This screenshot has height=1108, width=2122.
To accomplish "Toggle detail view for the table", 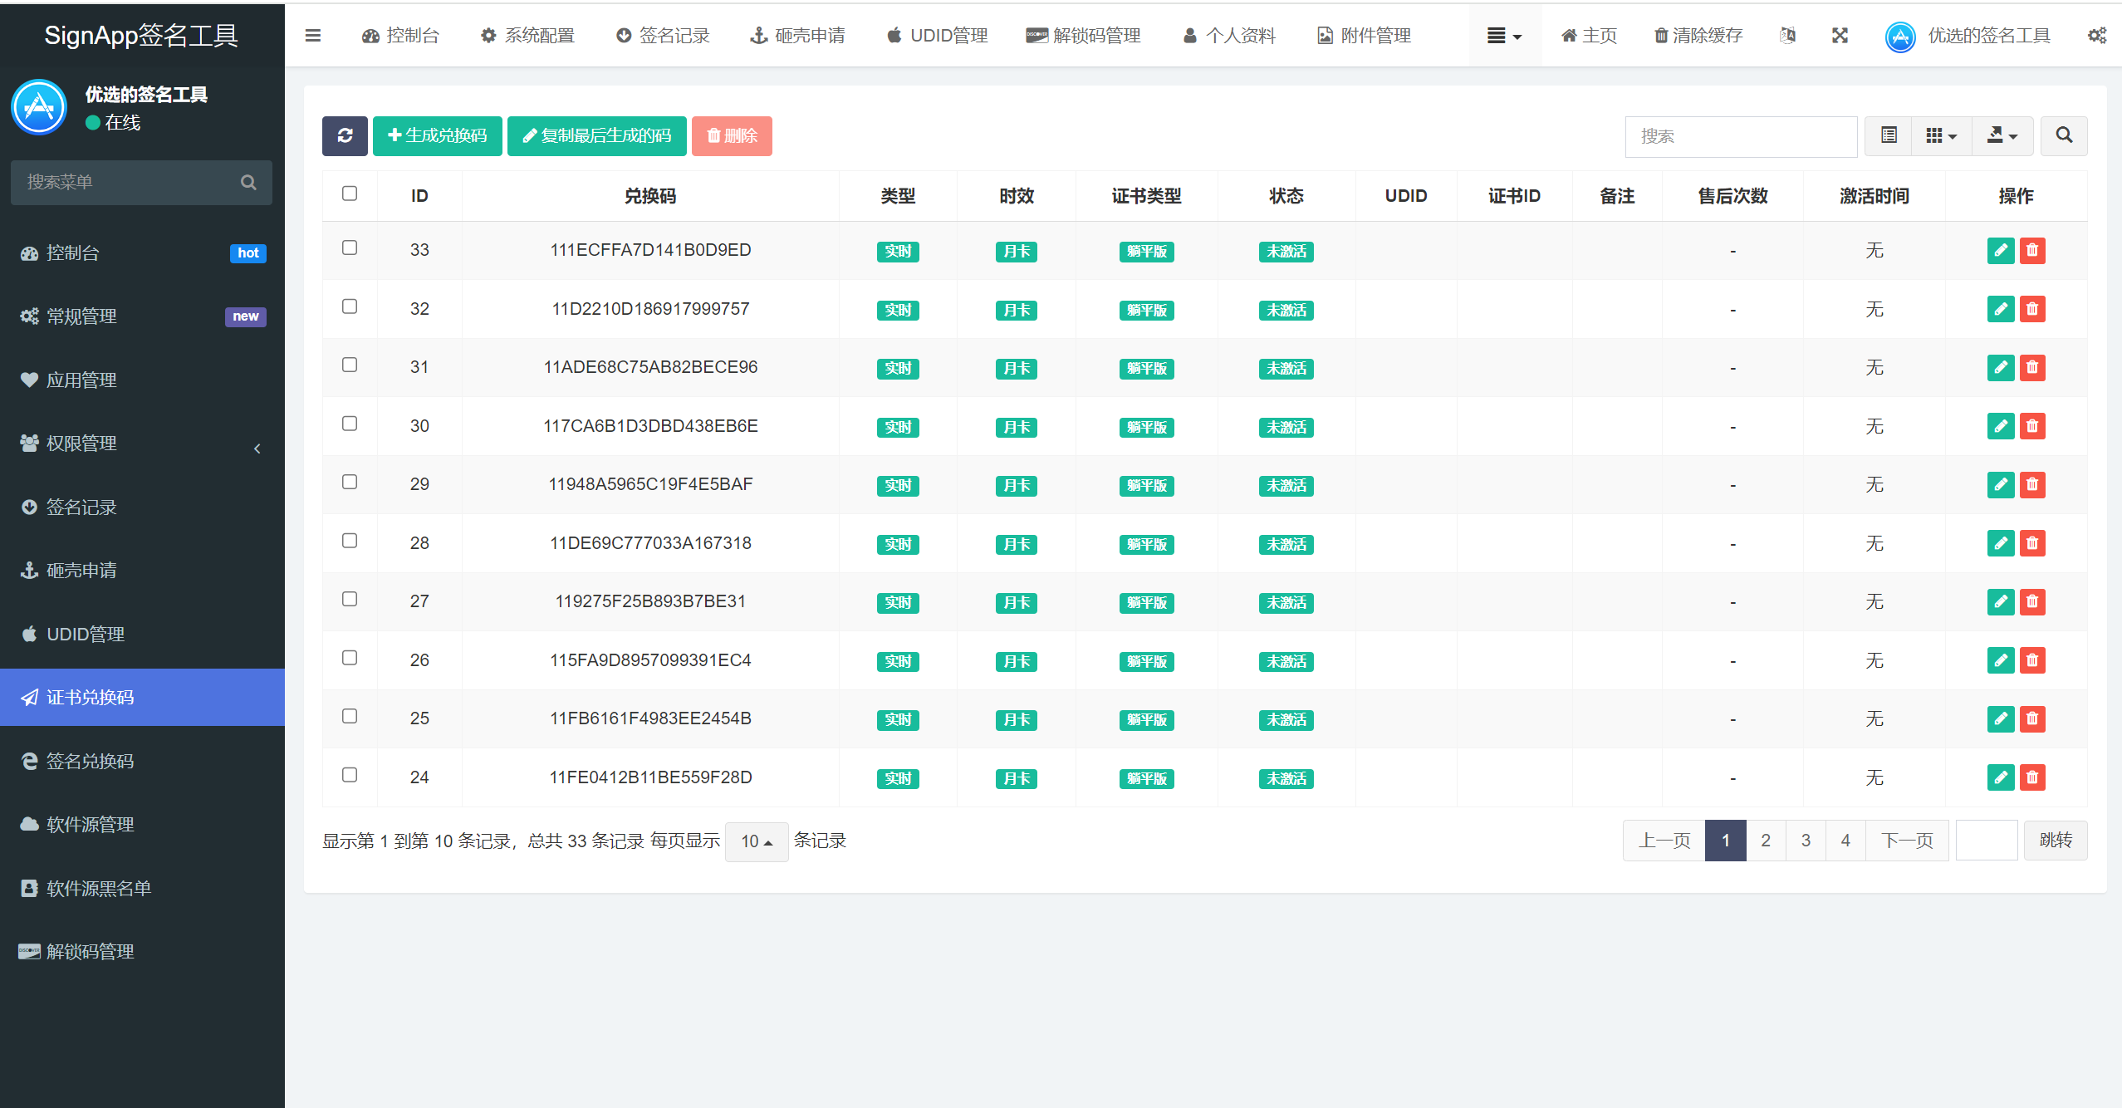I will [x=1888, y=135].
